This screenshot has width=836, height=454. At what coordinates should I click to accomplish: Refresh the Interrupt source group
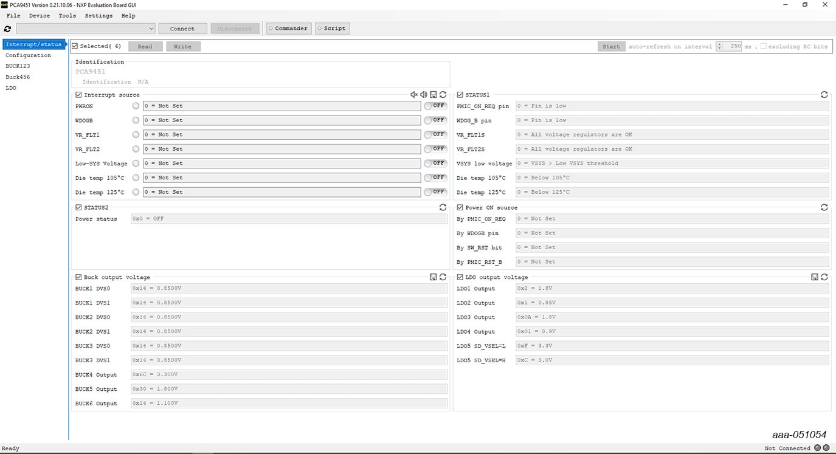click(443, 95)
